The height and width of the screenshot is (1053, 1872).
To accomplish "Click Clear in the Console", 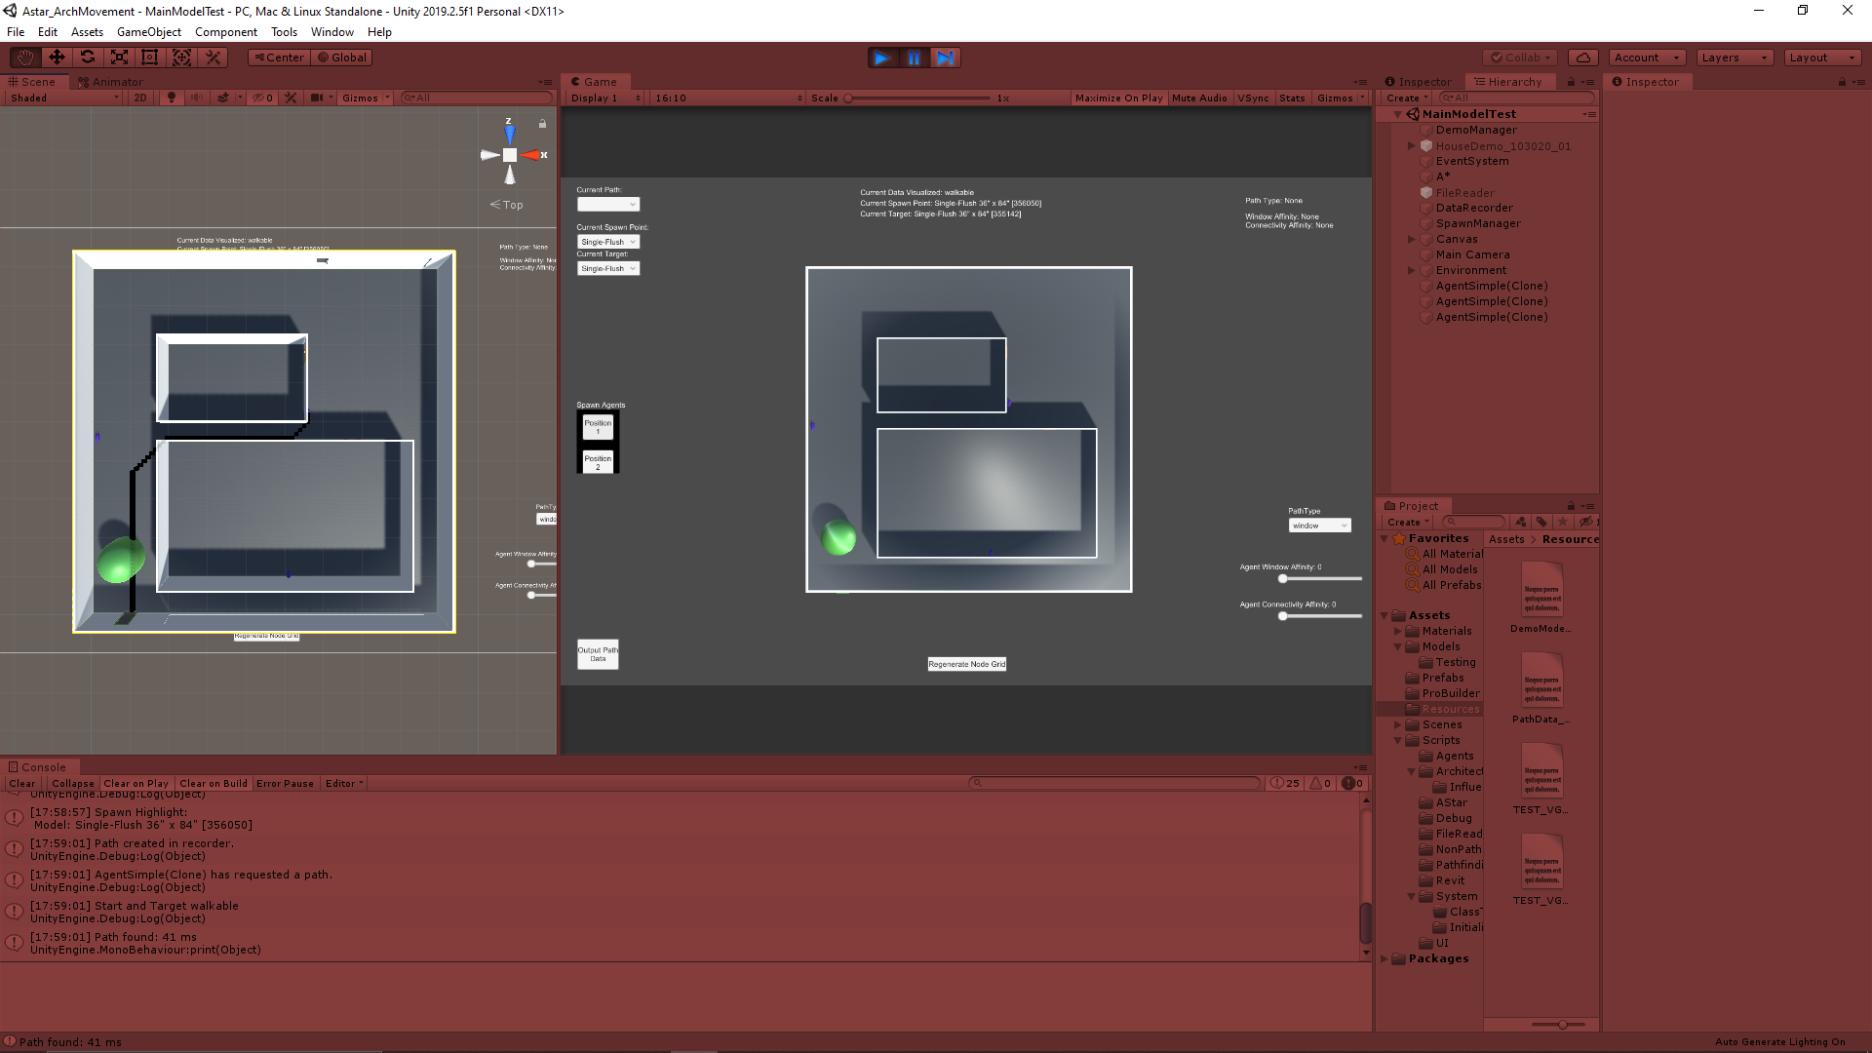I will [x=21, y=783].
